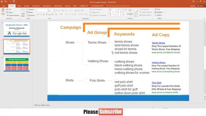Insert a New Slide
Image resolution: width=206 pixels, height=116 pixels.
click(23, 13)
